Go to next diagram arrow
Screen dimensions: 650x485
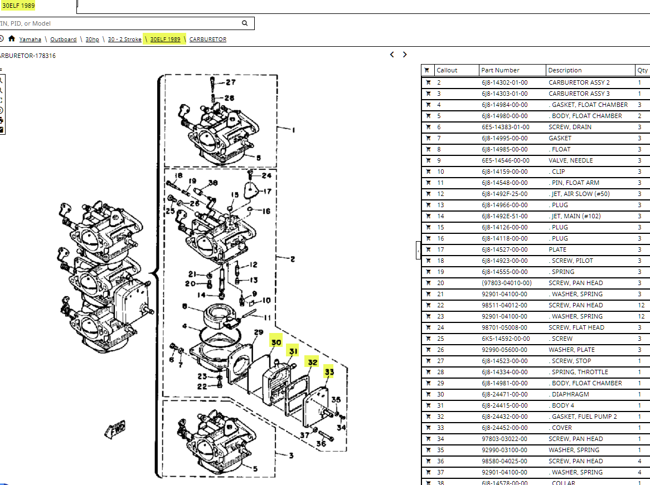tap(405, 54)
